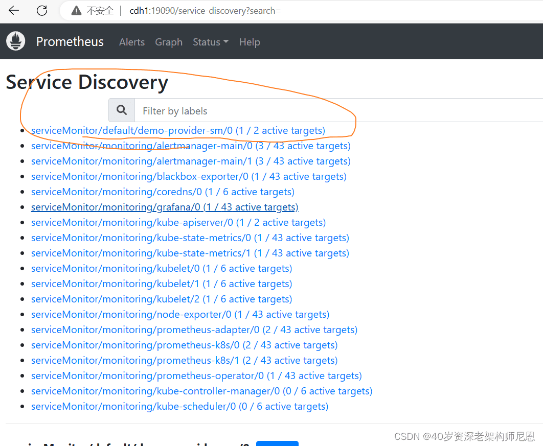This screenshot has height=446, width=543.
Task: Open kube-state-metrics/1 targets link
Action: point(190,253)
